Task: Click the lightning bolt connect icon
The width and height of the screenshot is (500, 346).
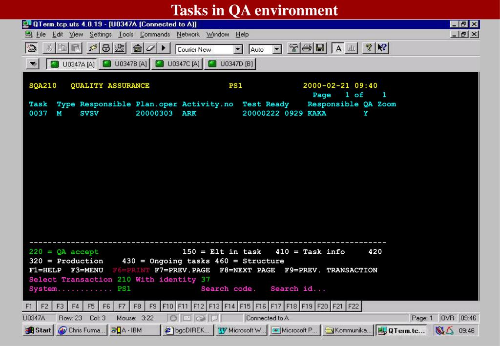Action: pyautogui.click(x=92, y=49)
